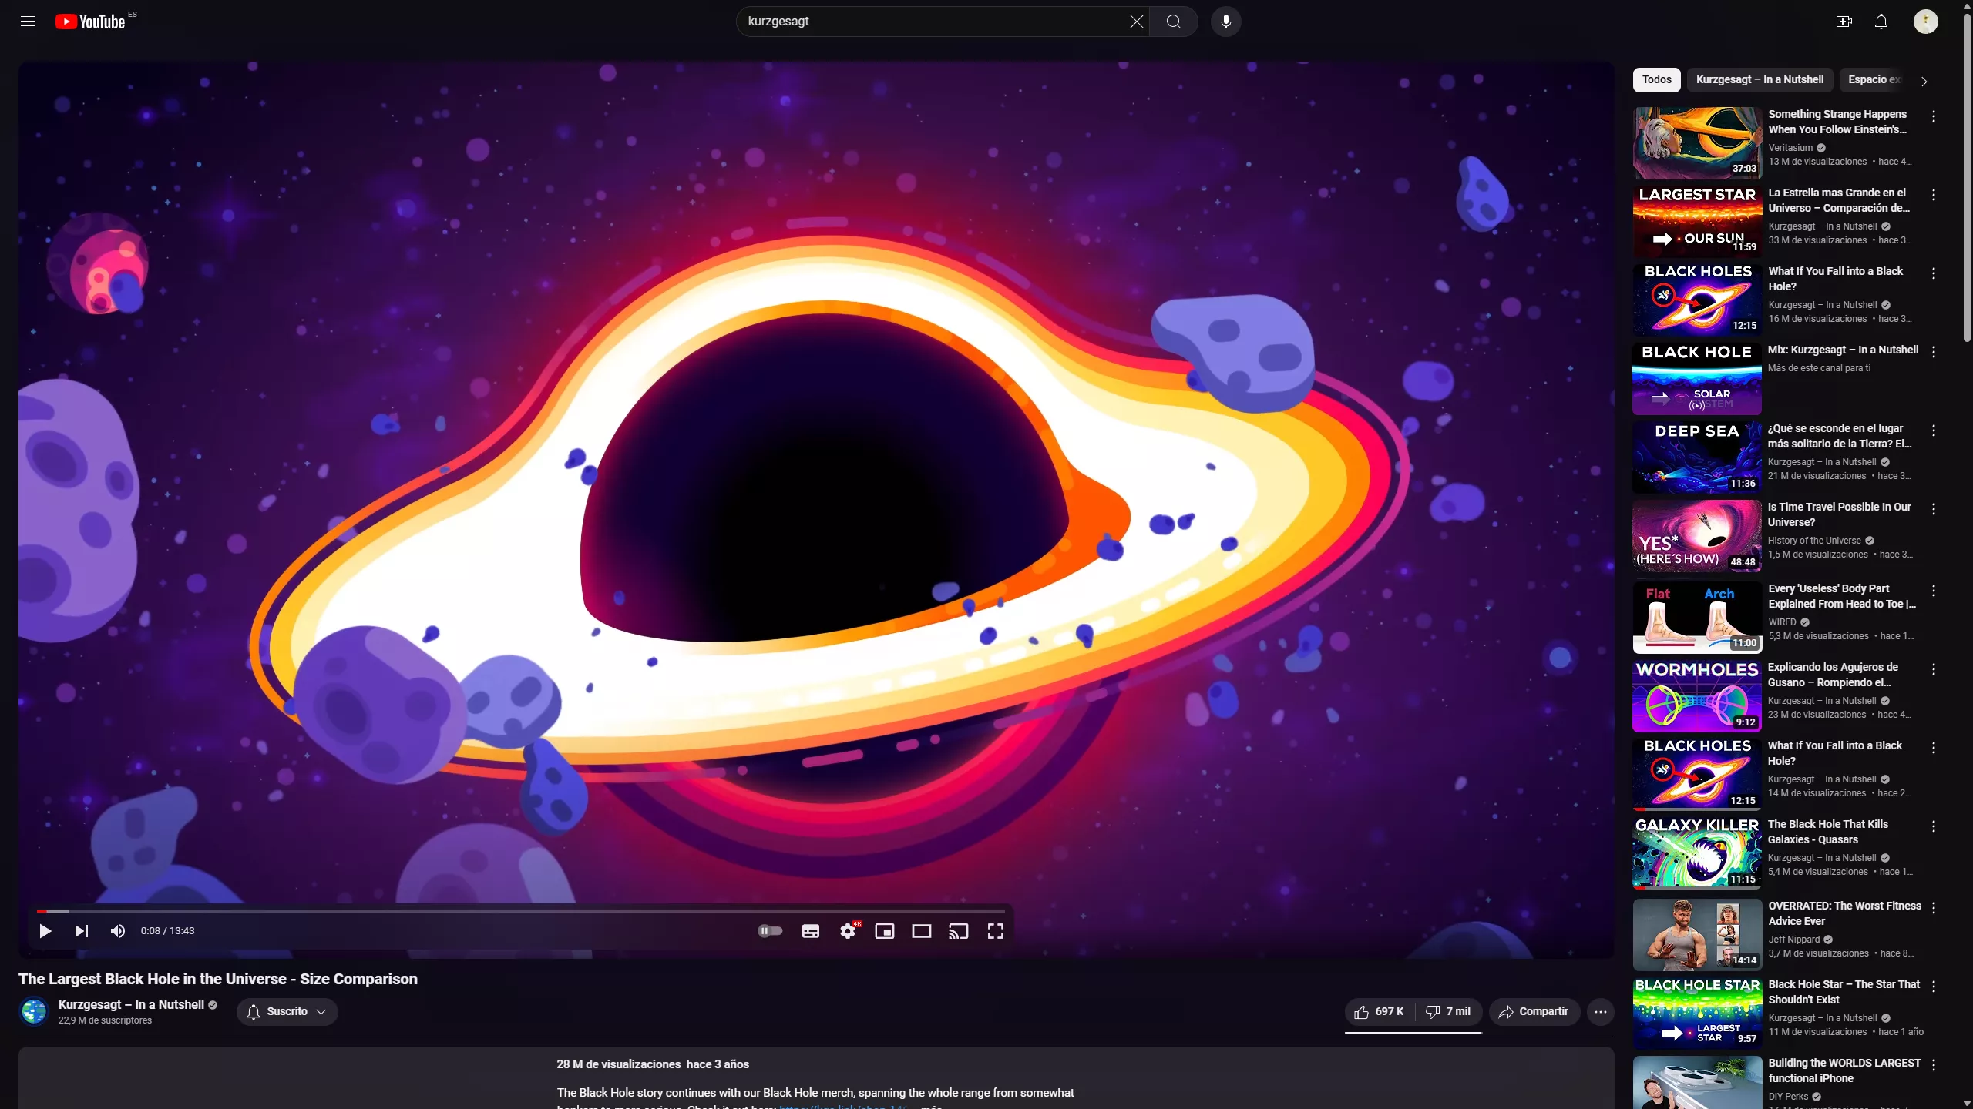Mute the player volume
1973x1109 pixels.
point(117,931)
